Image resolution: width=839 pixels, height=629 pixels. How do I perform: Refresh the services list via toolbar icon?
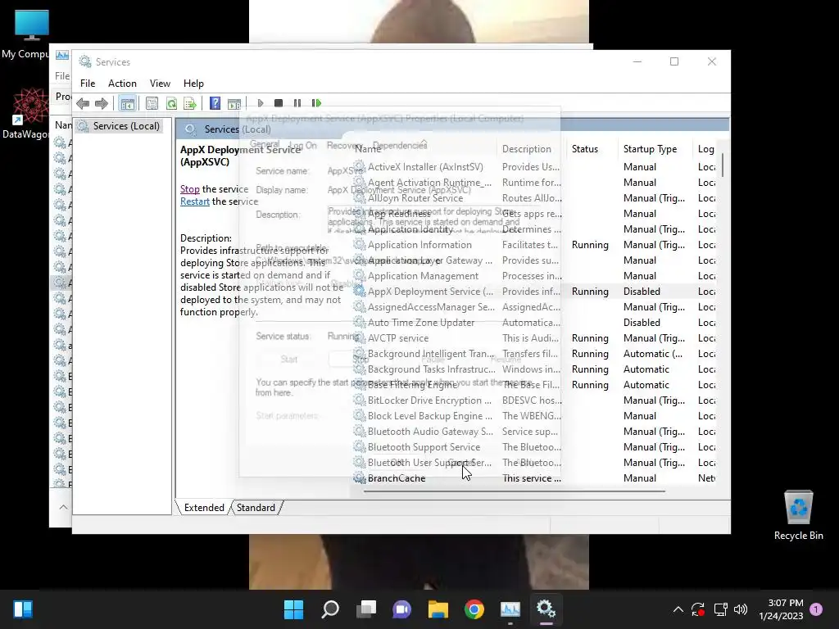pos(171,103)
